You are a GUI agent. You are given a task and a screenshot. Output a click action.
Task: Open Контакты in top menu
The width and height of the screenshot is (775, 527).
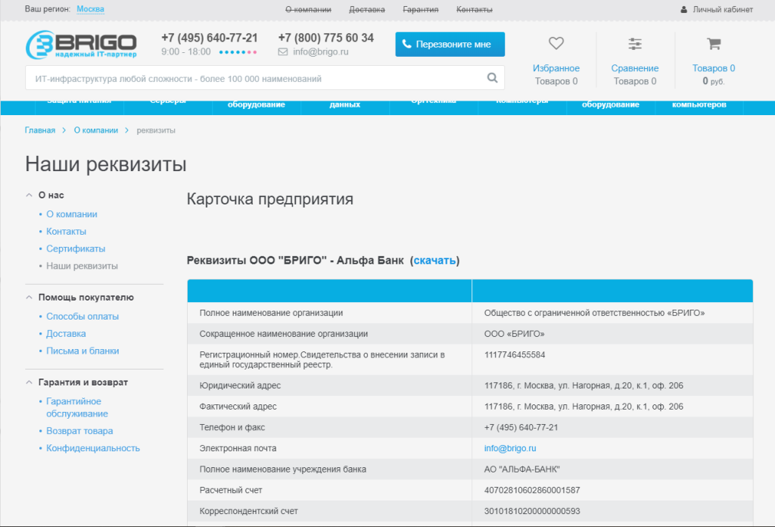coord(475,9)
